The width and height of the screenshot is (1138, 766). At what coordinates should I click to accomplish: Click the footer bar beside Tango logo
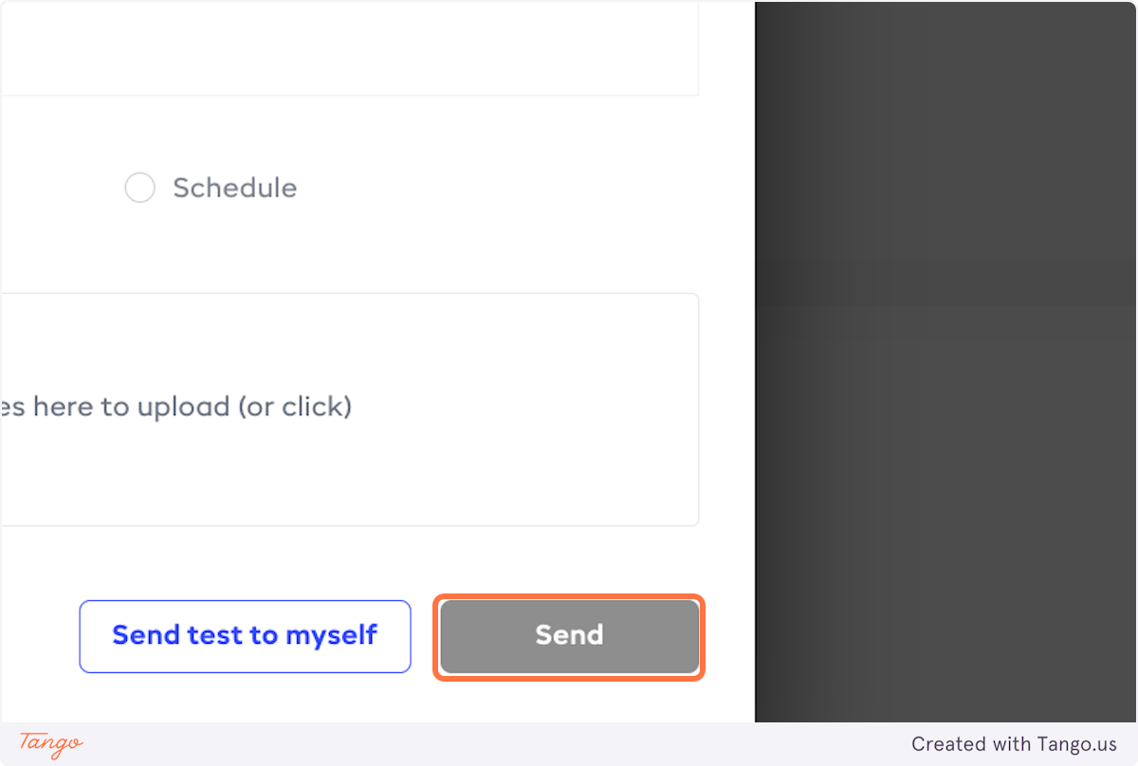pos(474,744)
